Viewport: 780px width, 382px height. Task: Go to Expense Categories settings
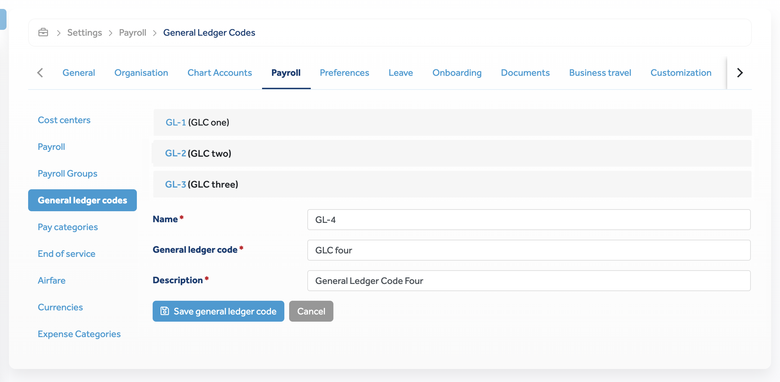click(x=79, y=334)
